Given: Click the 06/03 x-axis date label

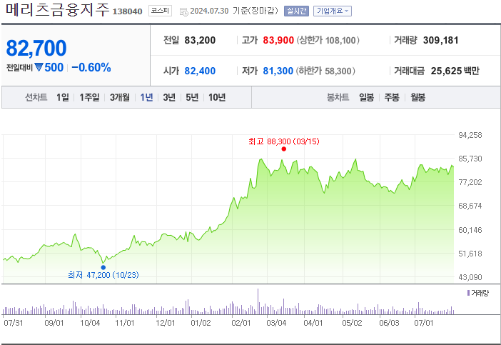Looking at the screenshot, I should pos(389,323).
